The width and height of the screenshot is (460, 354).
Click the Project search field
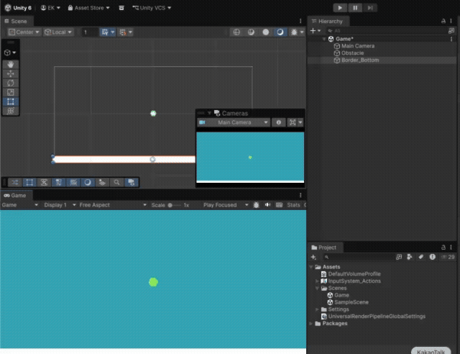point(358,257)
